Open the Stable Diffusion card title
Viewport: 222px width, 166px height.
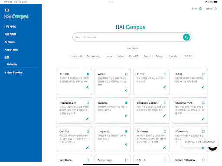(185, 160)
